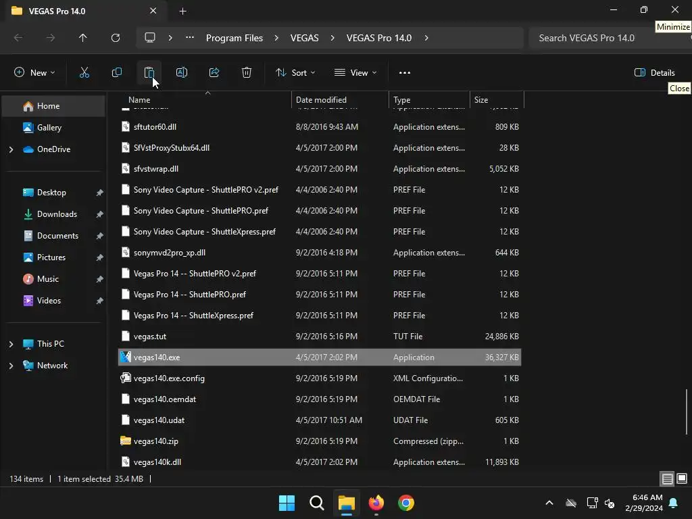Select vegas140.exe application file
The width and height of the screenshot is (692, 519).
point(320,357)
